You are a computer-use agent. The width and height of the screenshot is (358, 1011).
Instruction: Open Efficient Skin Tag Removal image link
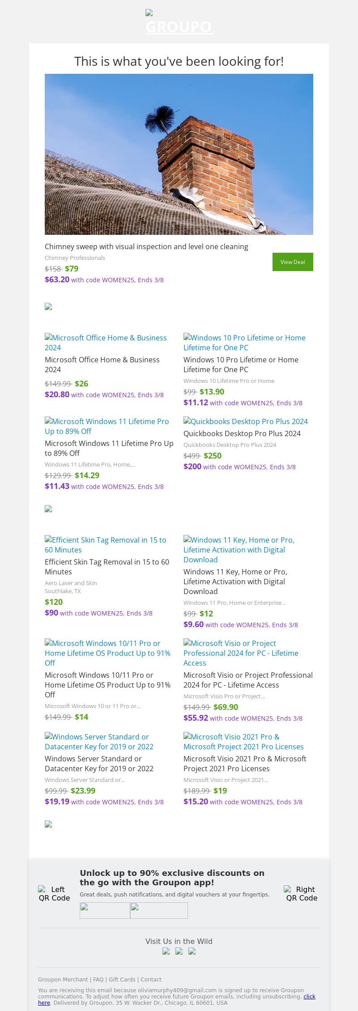106,545
